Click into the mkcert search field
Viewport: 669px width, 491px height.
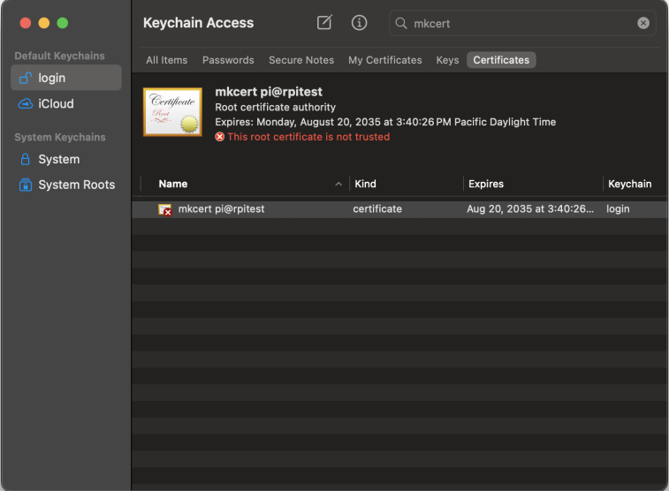522,23
